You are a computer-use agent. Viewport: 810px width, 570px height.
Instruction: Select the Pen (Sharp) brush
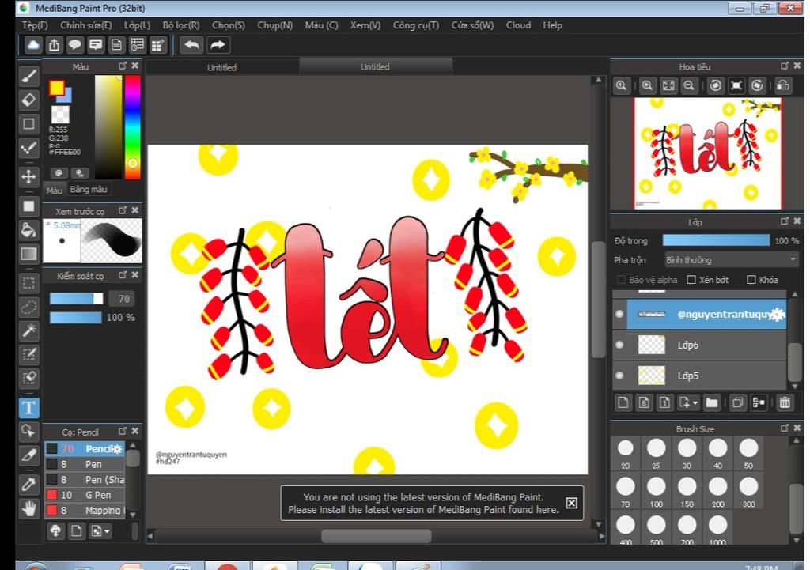(x=85, y=480)
